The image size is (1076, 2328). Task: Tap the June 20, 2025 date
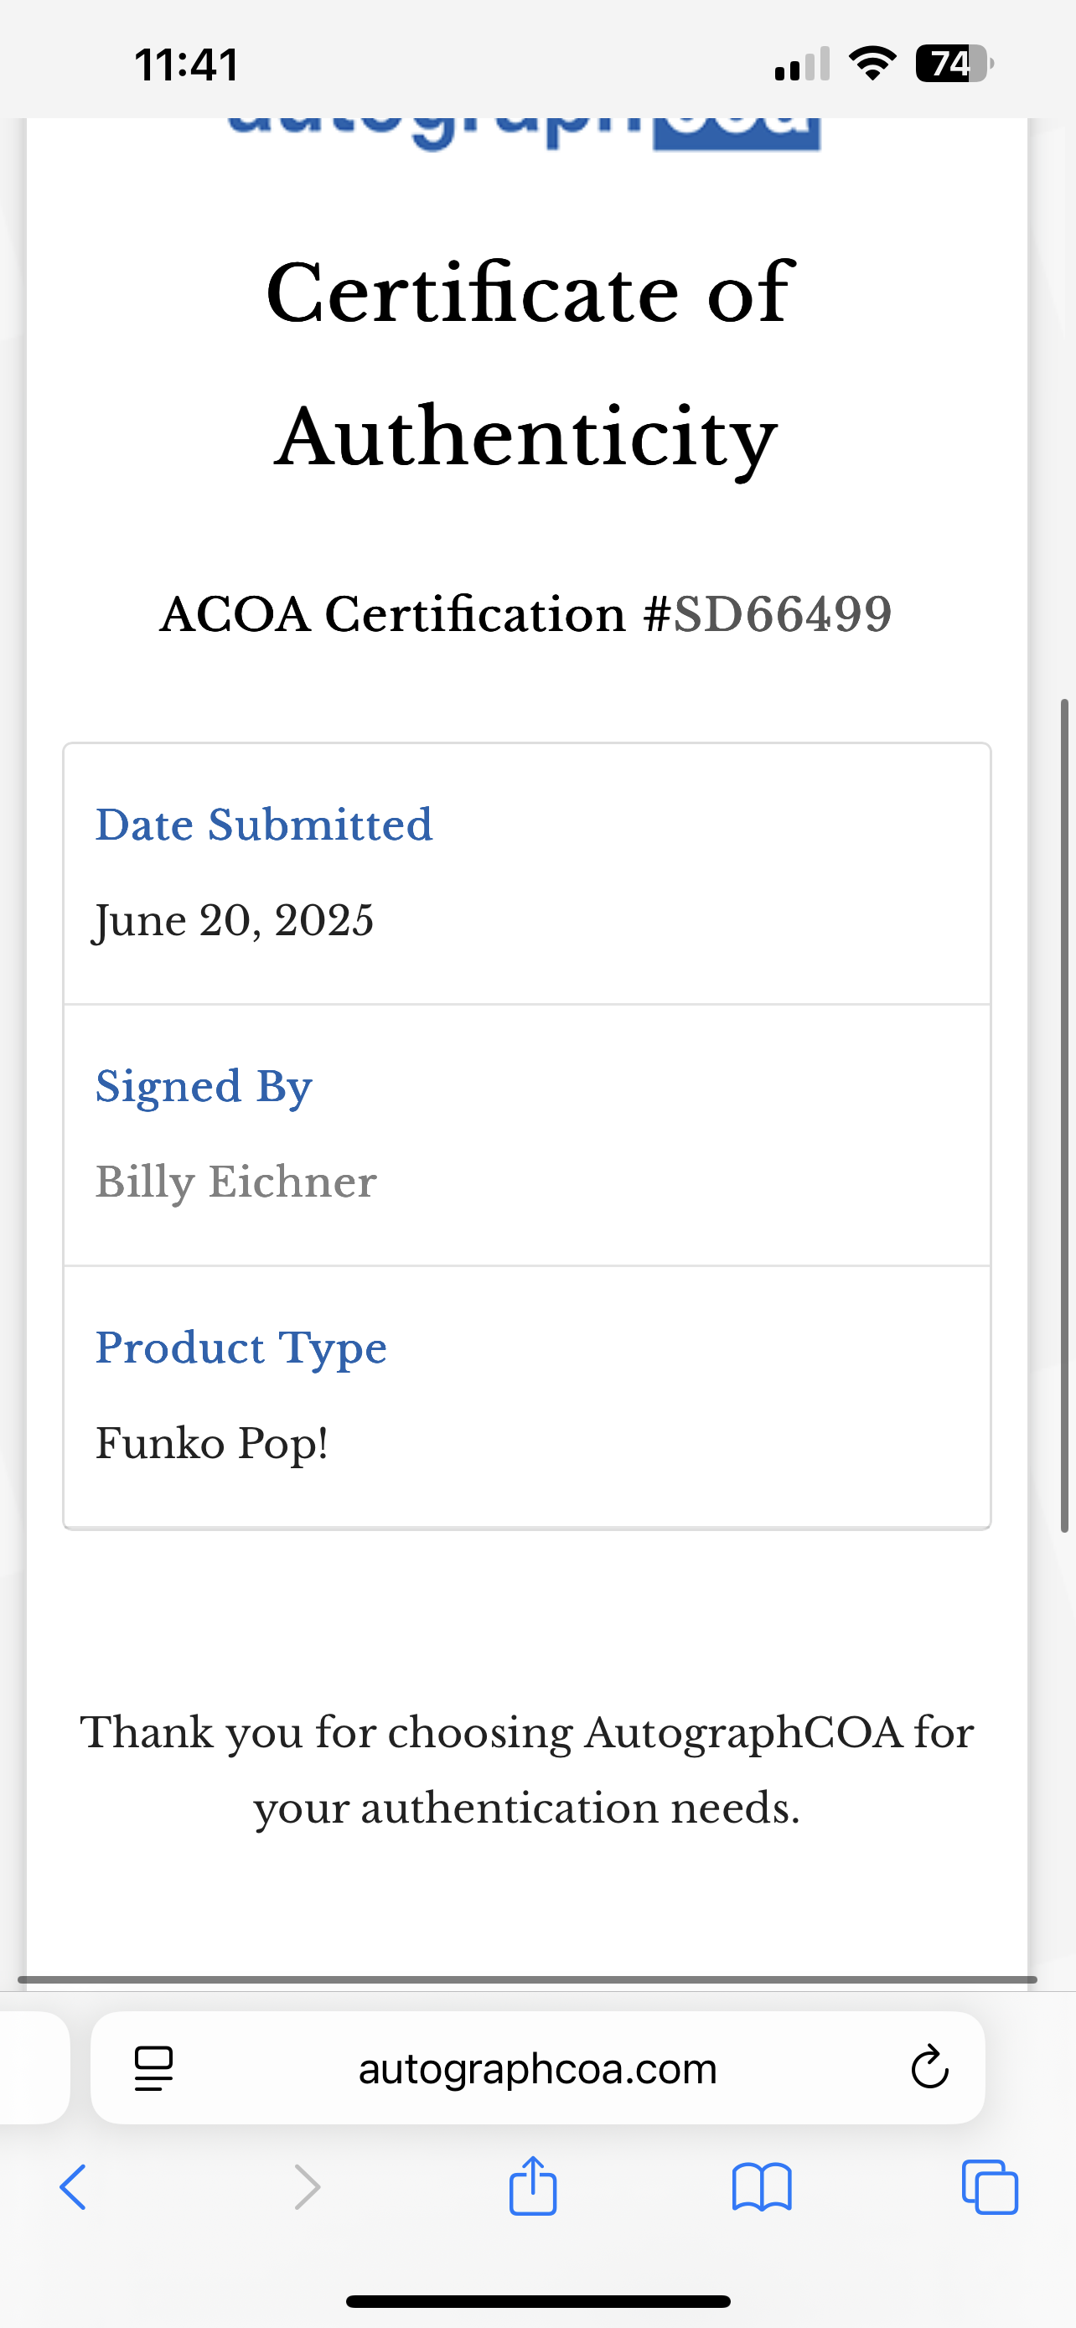coord(234,921)
